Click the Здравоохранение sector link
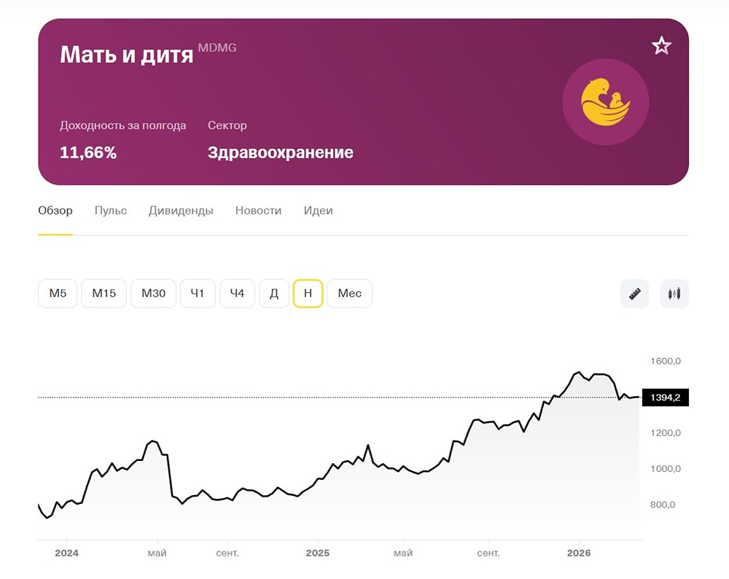 pyautogui.click(x=281, y=152)
